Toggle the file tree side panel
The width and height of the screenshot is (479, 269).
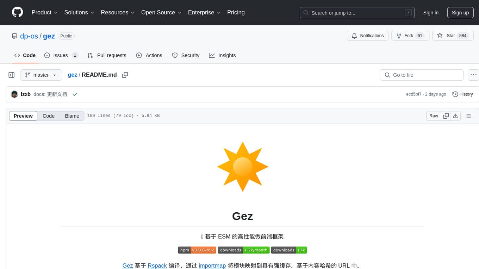(12, 75)
